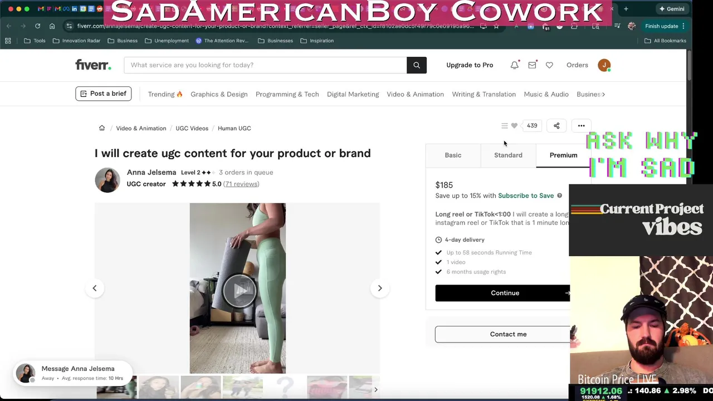This screenshot has width=713, height=401.
Task: Open the messages envelope icon
Action: click(x=532, y=65)
